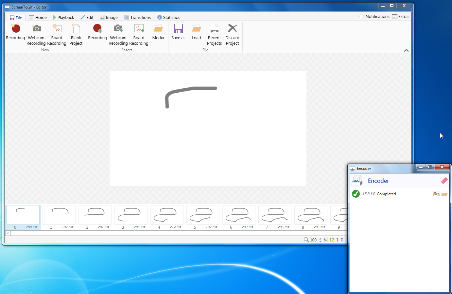Image resolution: width=452 pixels, height=294 pixels.
Task: Select frame 5 thumbnail
Action: pyautogui.click(x=203, y=218)
